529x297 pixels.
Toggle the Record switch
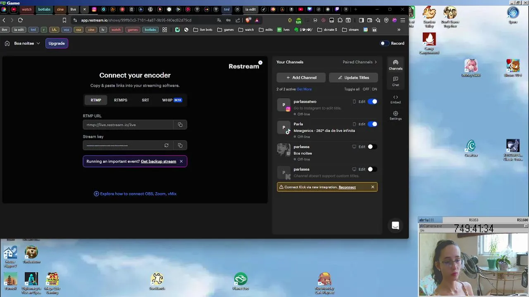384,43
